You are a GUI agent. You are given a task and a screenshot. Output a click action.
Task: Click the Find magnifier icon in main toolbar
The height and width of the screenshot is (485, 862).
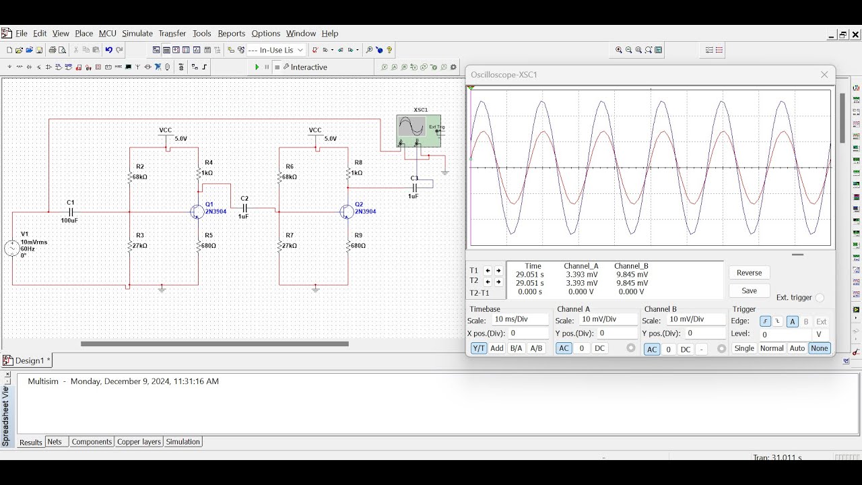click(x=369, y=50)
